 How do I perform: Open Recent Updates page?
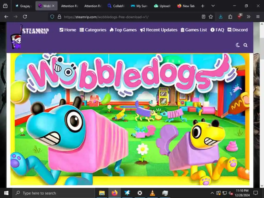159,30
